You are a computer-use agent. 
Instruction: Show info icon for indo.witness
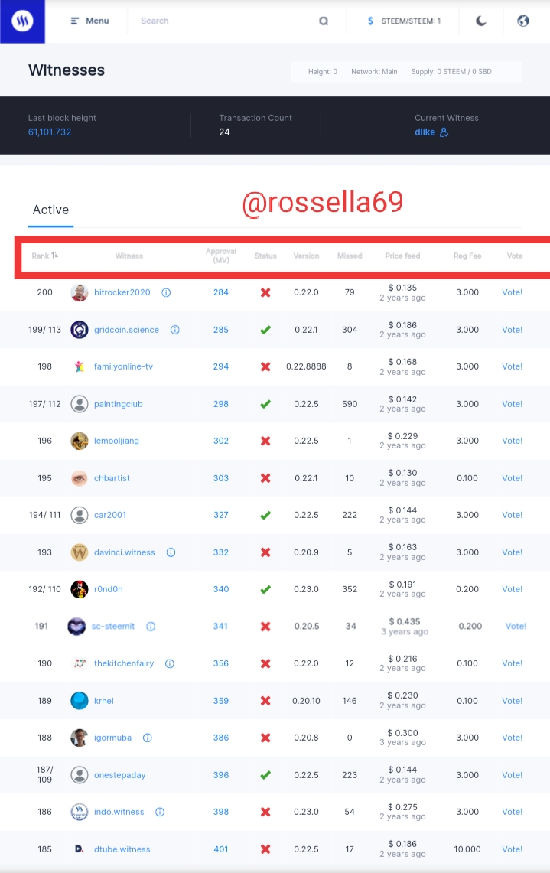click(x=160, y=812)
